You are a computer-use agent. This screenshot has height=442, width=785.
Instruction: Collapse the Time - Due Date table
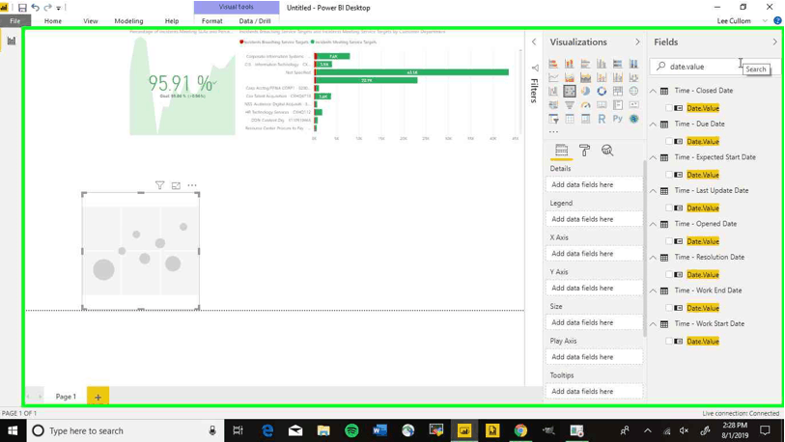[x=654, y=124]
